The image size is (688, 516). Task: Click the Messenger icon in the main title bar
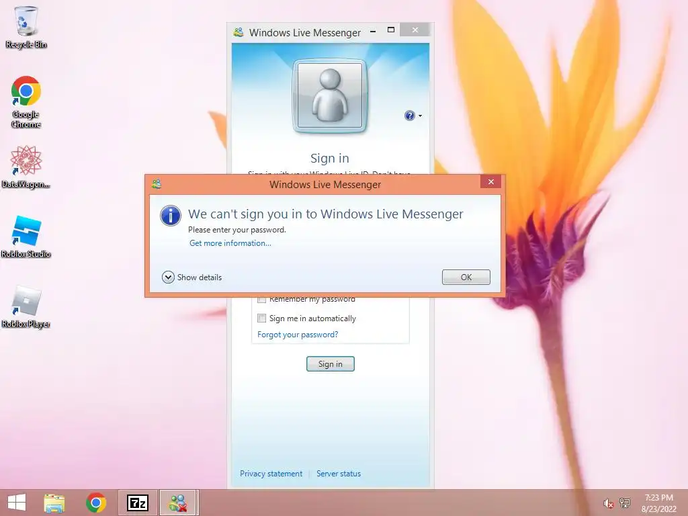239,32
